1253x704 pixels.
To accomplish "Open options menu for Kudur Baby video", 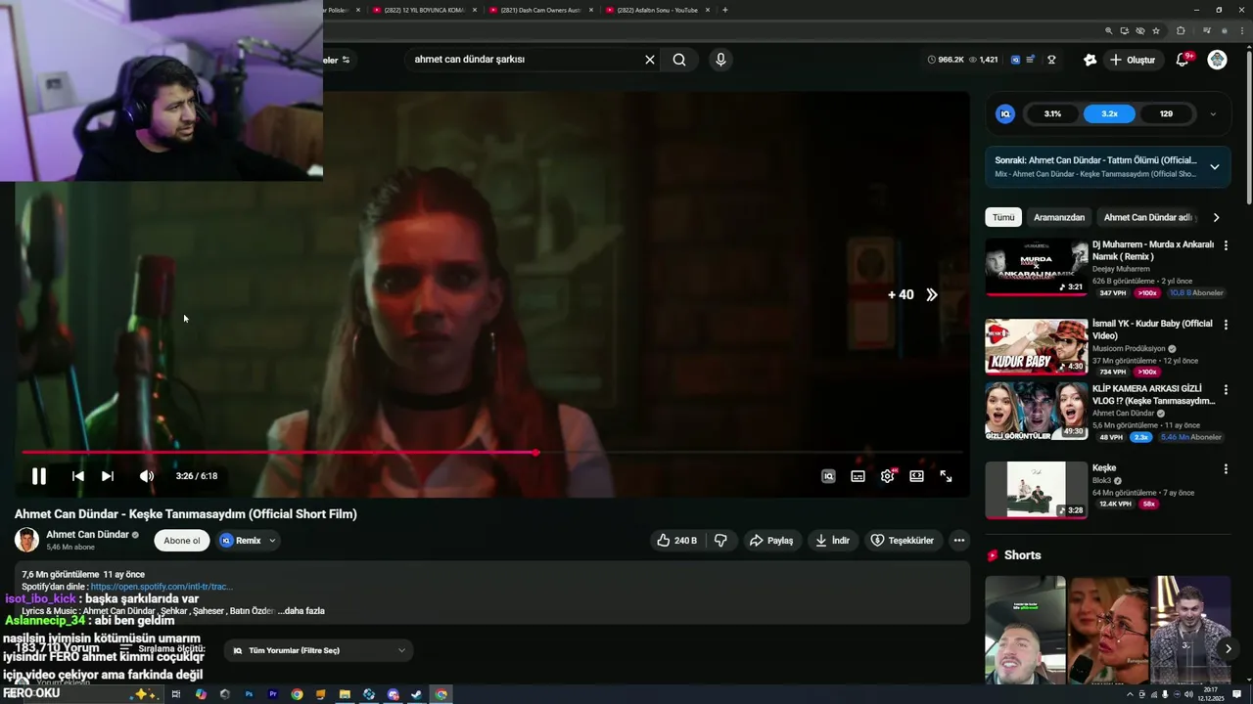I will (1226, 325).
